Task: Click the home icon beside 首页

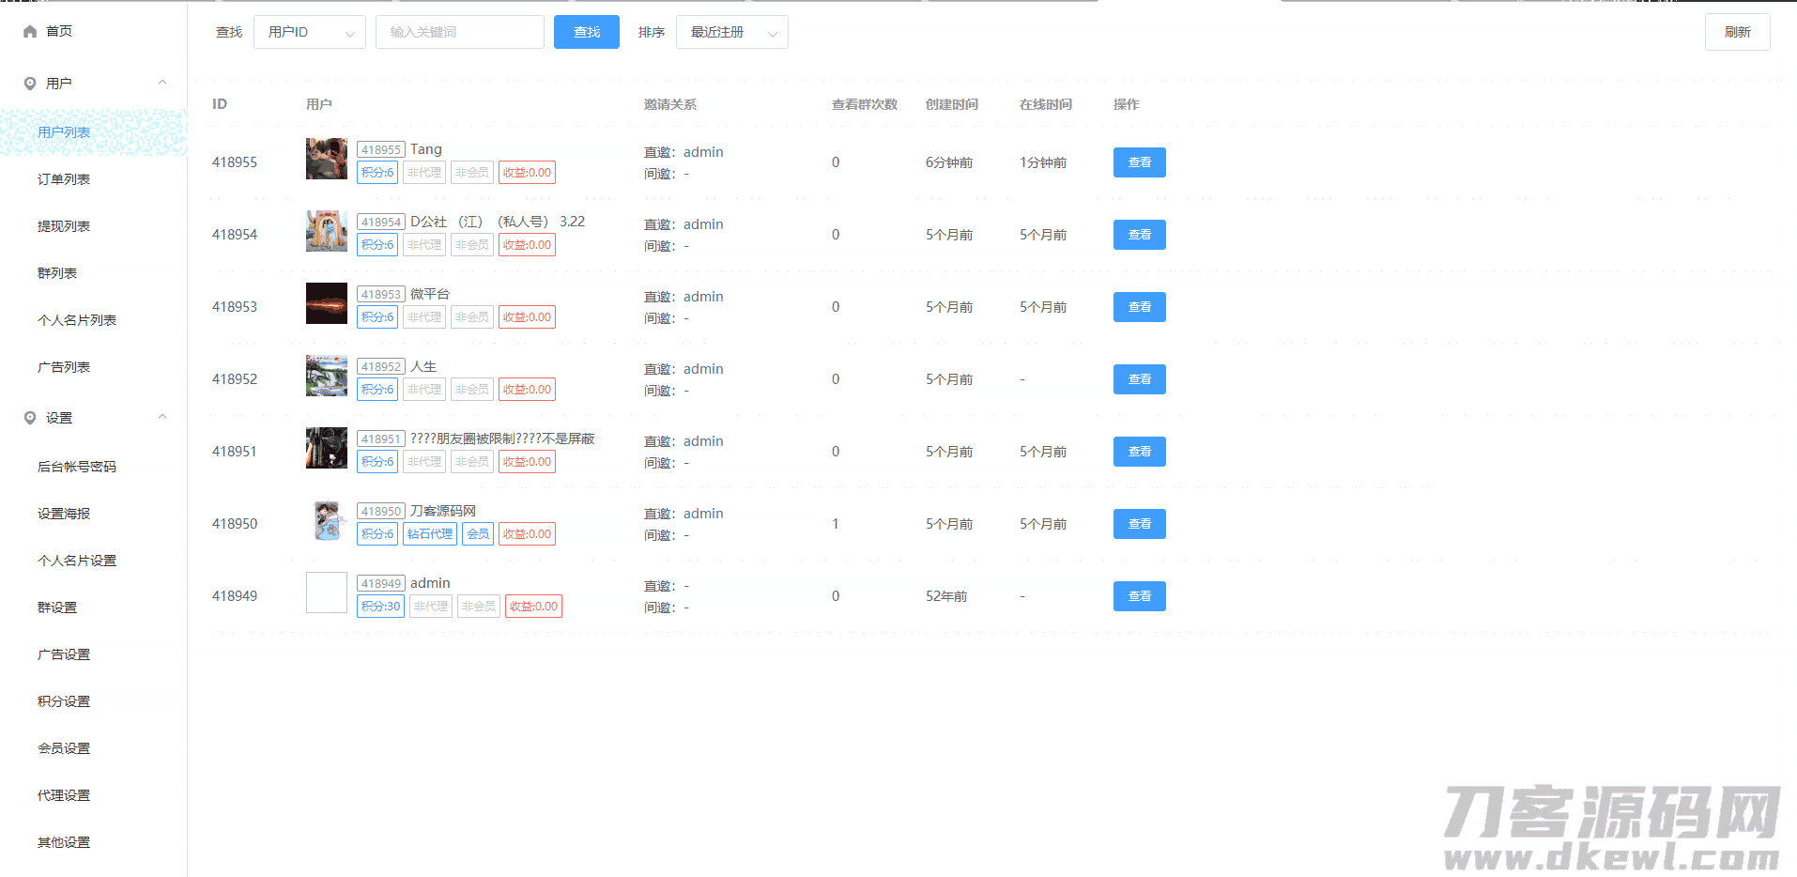Action: click(30, 32)
